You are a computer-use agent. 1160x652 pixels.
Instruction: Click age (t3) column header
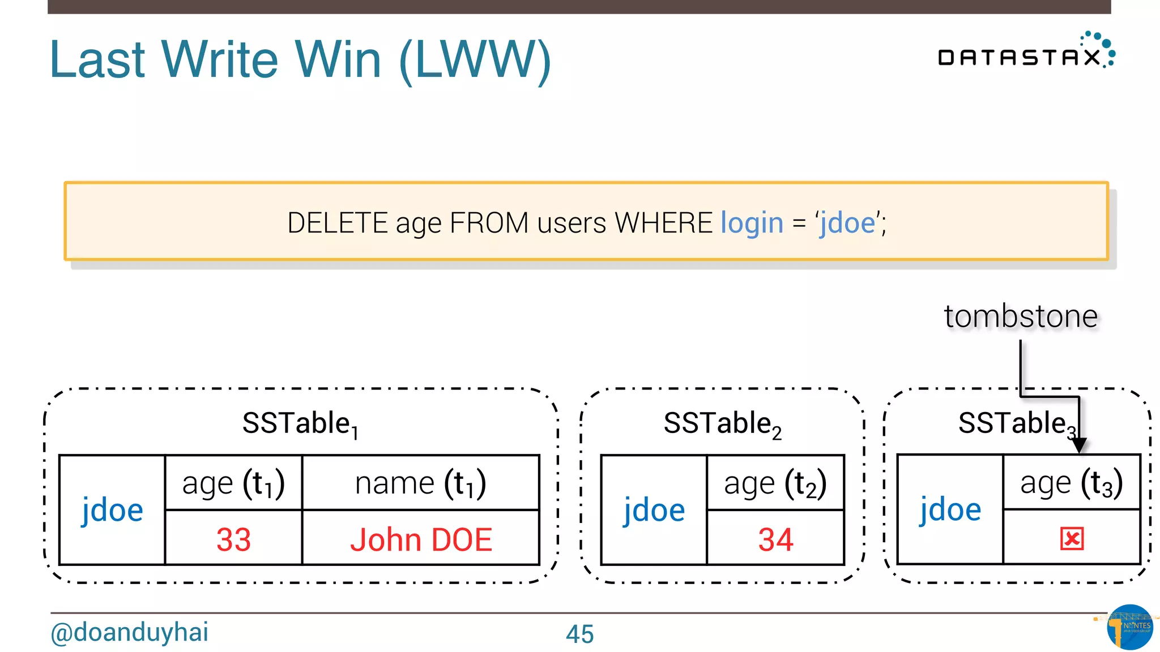[x=1072, y=482]
